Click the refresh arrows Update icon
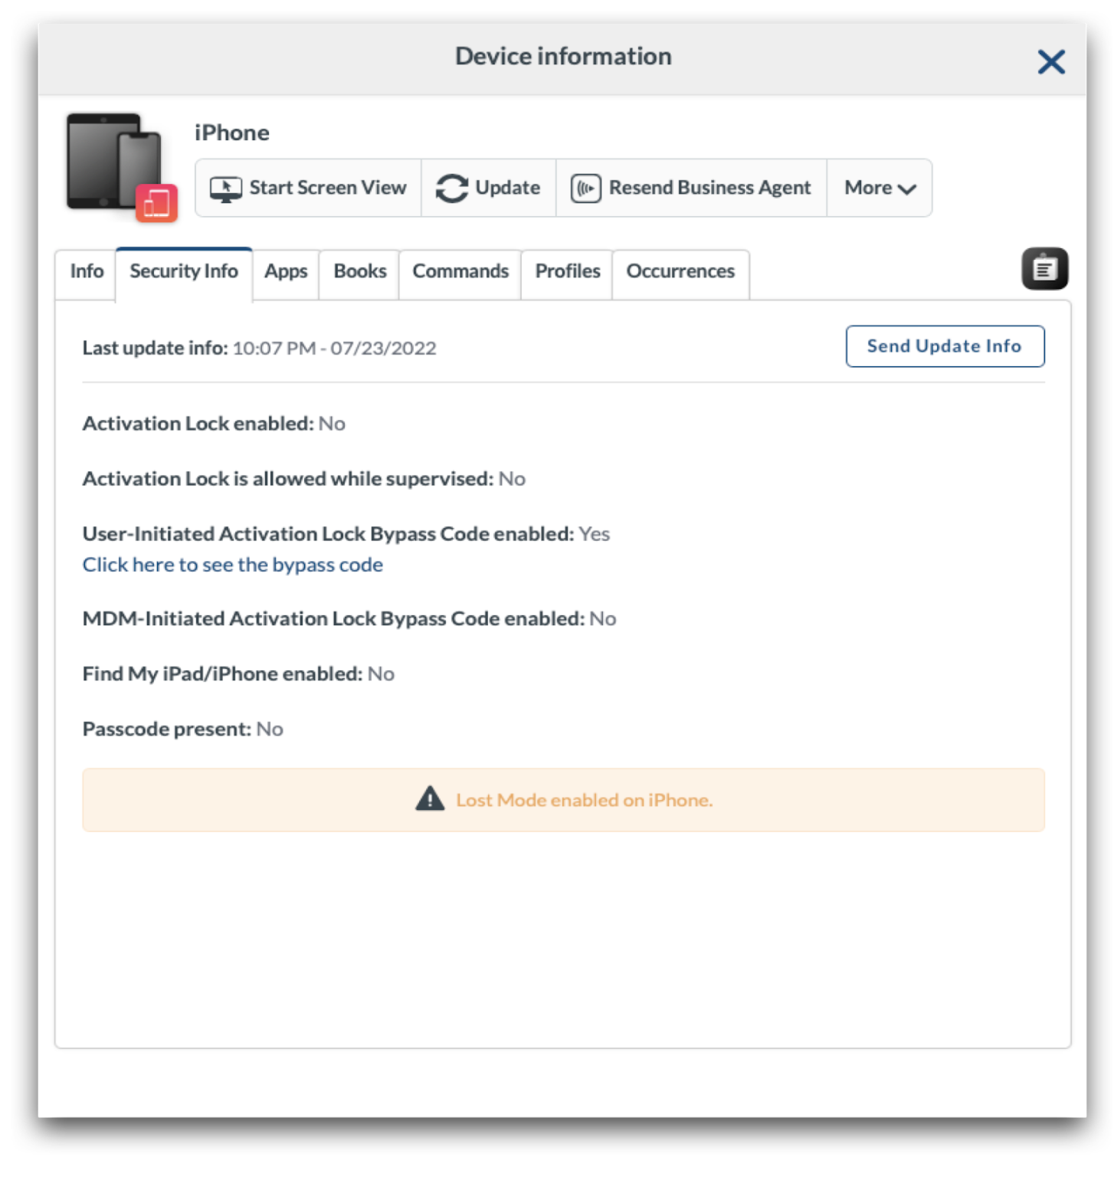Screen dimensions: 1114x1180 tap(451, 188)
